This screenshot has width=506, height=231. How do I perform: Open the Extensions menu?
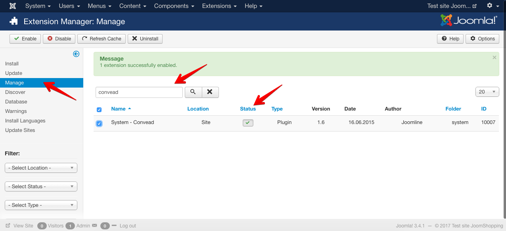219,6
